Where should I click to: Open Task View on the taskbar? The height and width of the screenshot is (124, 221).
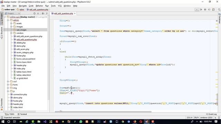tap(15, 122)
